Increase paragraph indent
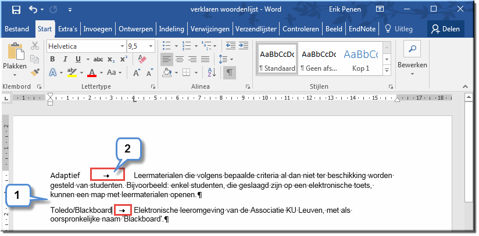 [244, 46]
